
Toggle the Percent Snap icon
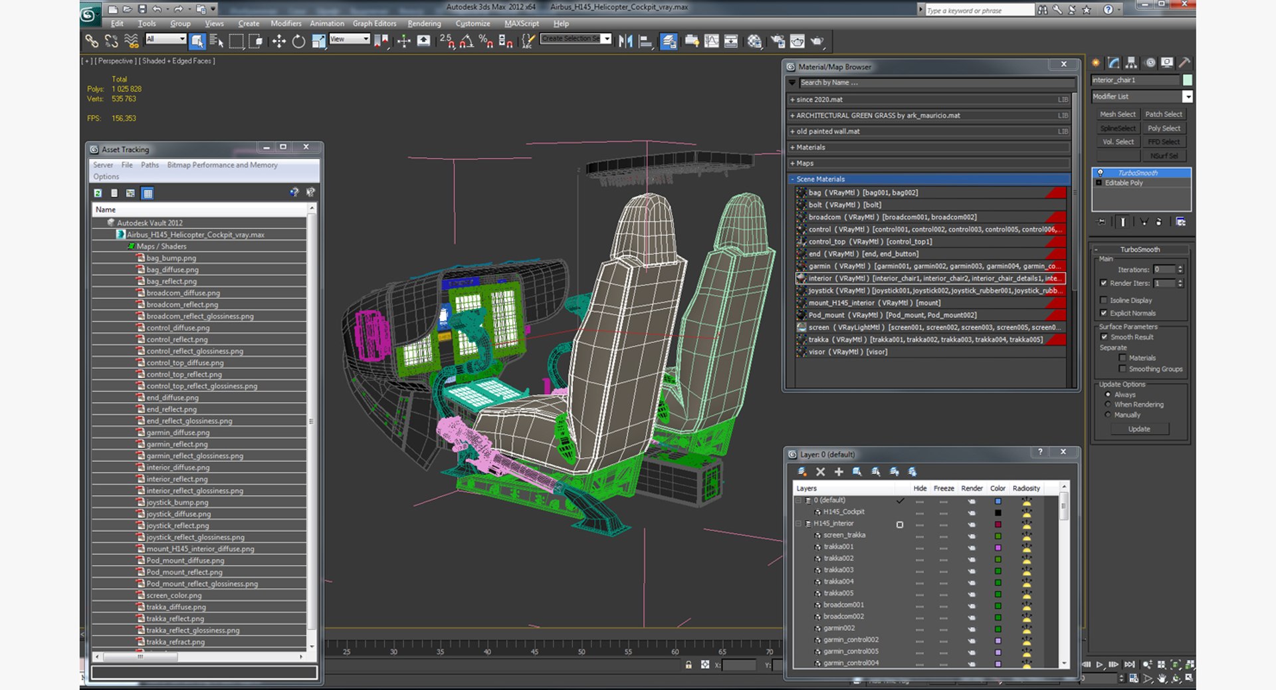pyautogui.click(x=486, y=41)
